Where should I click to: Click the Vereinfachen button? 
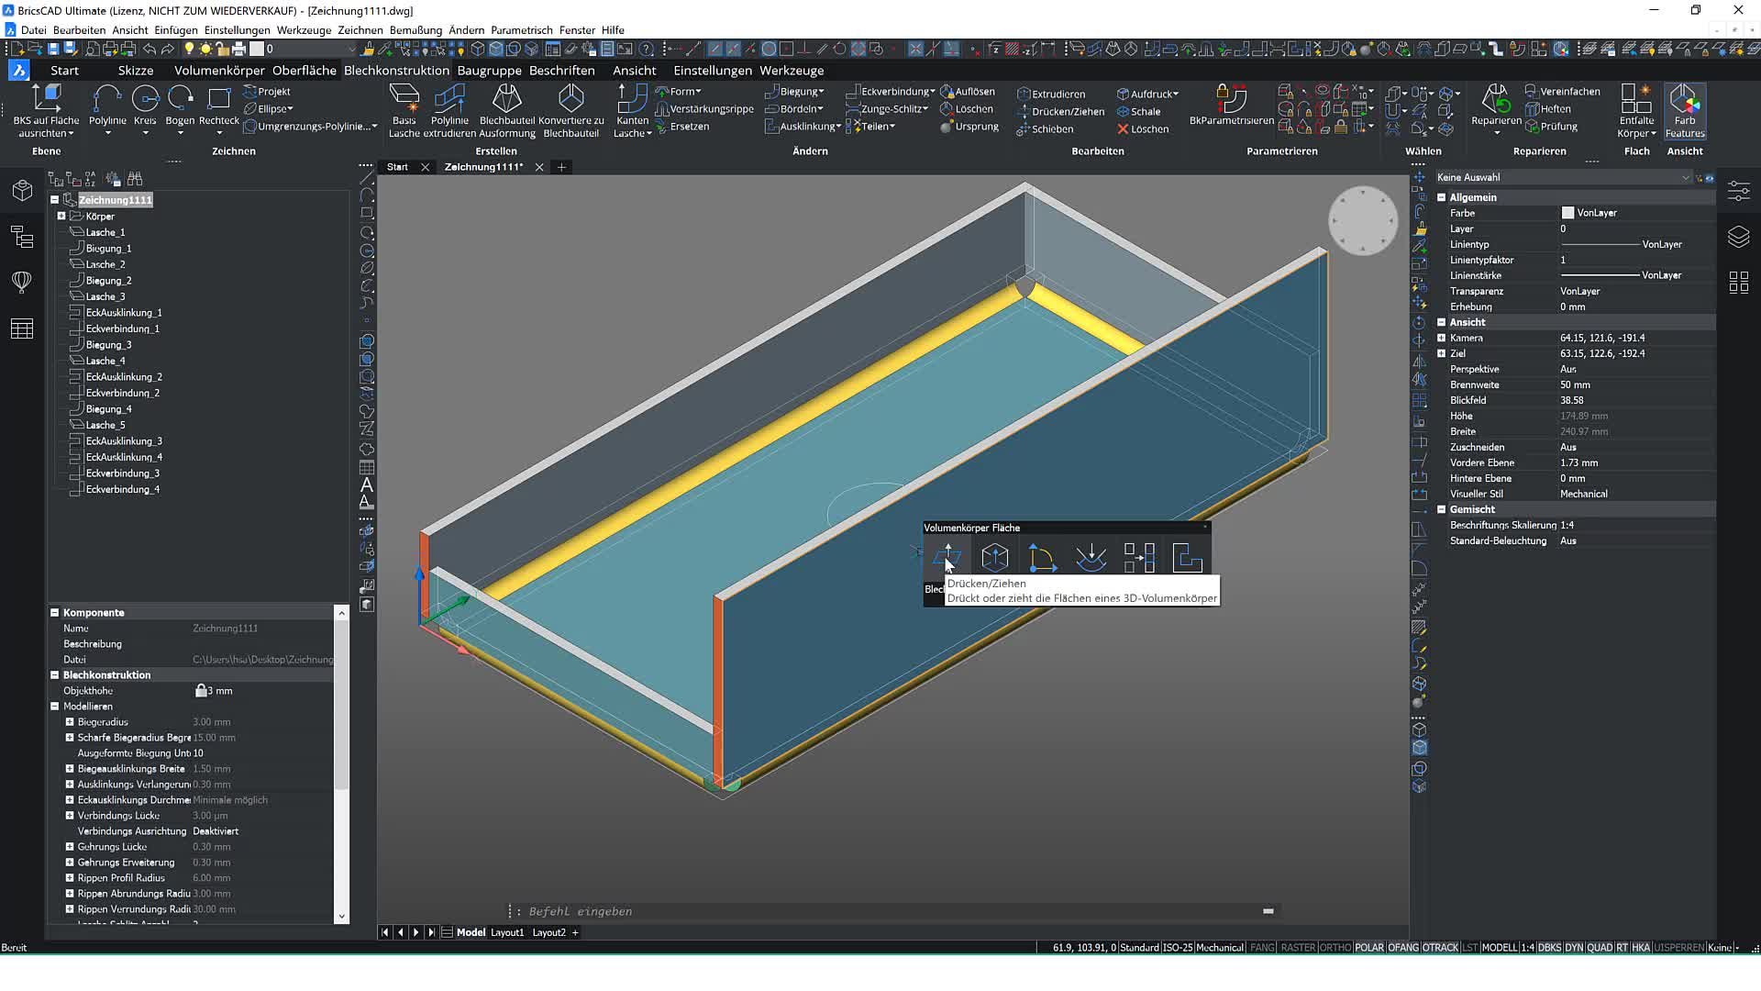pyautogui.click(x=1563, y=92)
